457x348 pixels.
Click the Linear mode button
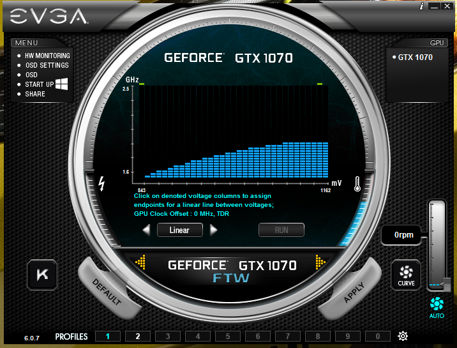(x=180, y=230)
